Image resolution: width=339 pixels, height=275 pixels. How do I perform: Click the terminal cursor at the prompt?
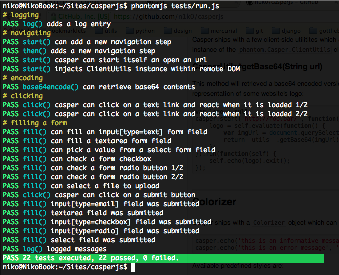tap(133, 267)
